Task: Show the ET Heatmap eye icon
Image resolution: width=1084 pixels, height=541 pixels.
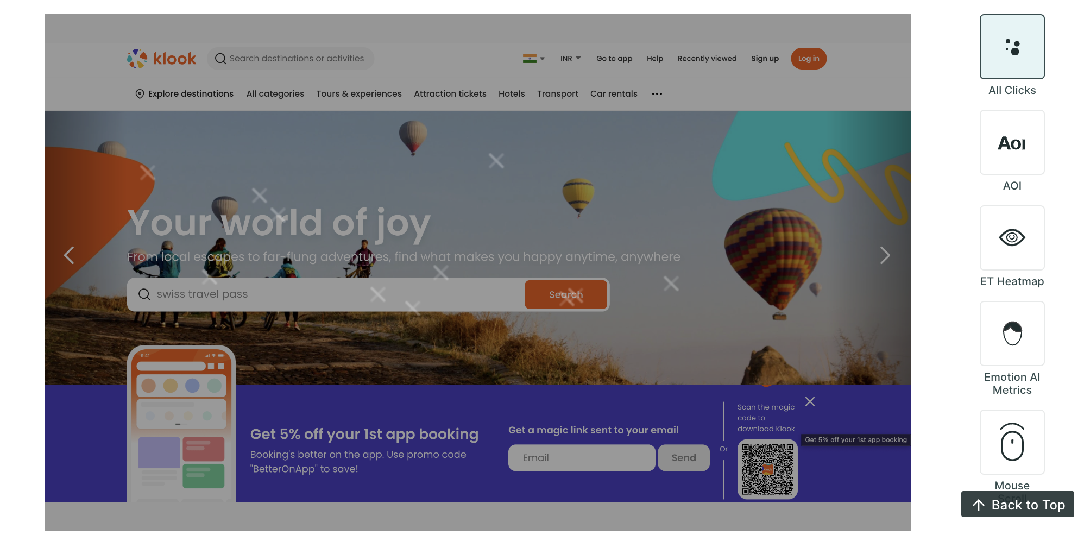Action: tap(1012, 238)
